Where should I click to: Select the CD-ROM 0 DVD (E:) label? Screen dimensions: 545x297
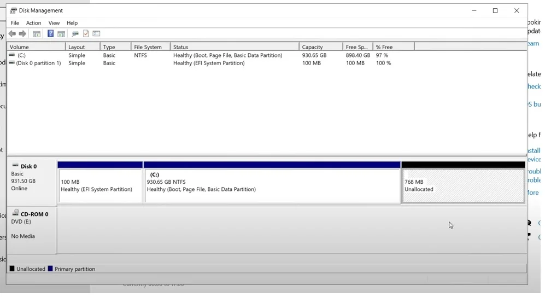[32, 230]
